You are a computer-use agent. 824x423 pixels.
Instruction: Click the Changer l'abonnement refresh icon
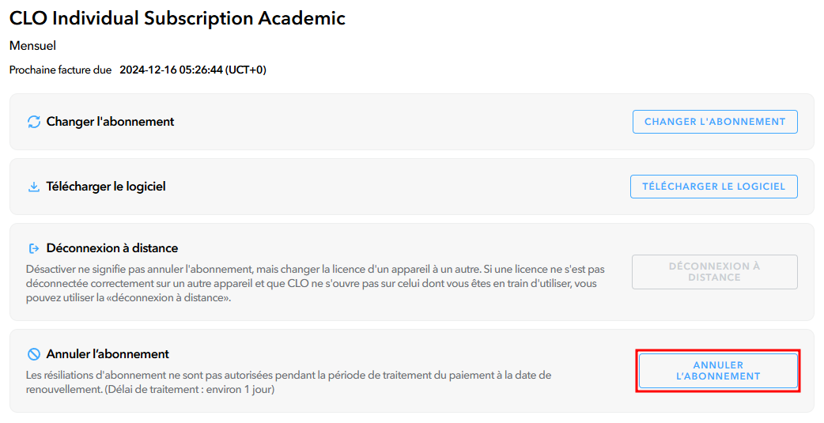point(34,122)
